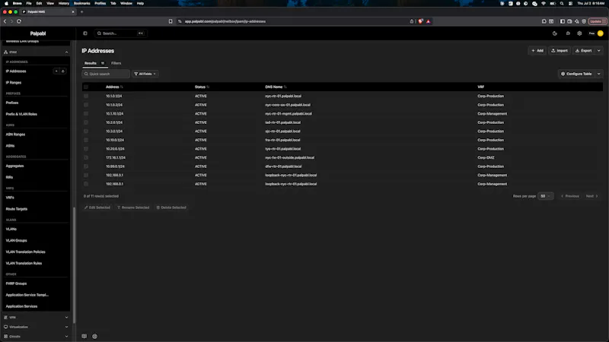Viewport: 609px width, 342px height.
Task: Check the row for 10.1.0.2/24
Action: [86, 105]
